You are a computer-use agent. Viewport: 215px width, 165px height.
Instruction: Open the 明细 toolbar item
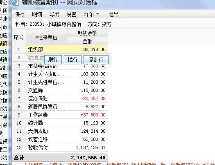point(37,14)
